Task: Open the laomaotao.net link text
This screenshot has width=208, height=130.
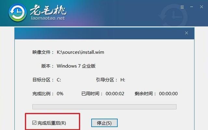Action: (48, 18)
